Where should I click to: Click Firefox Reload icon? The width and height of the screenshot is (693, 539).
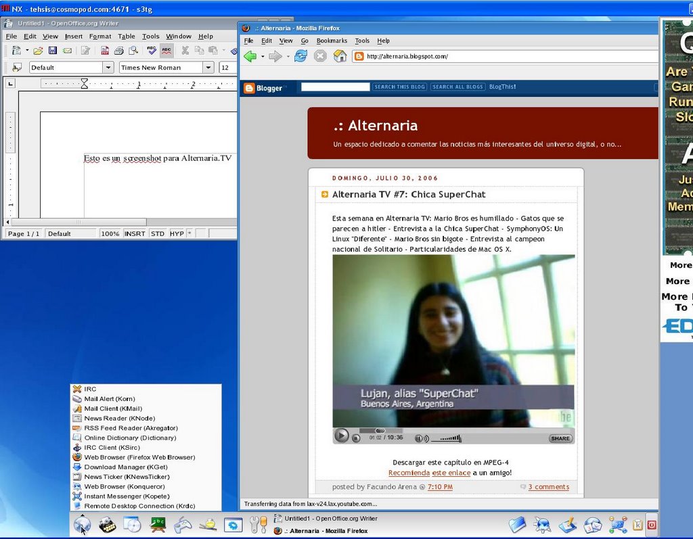[301, 56]
